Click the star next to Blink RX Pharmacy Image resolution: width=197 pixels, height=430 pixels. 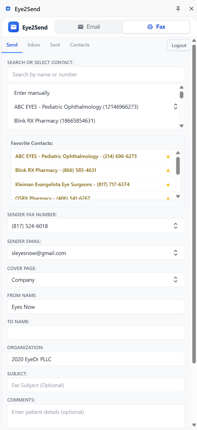coord(168,170)
